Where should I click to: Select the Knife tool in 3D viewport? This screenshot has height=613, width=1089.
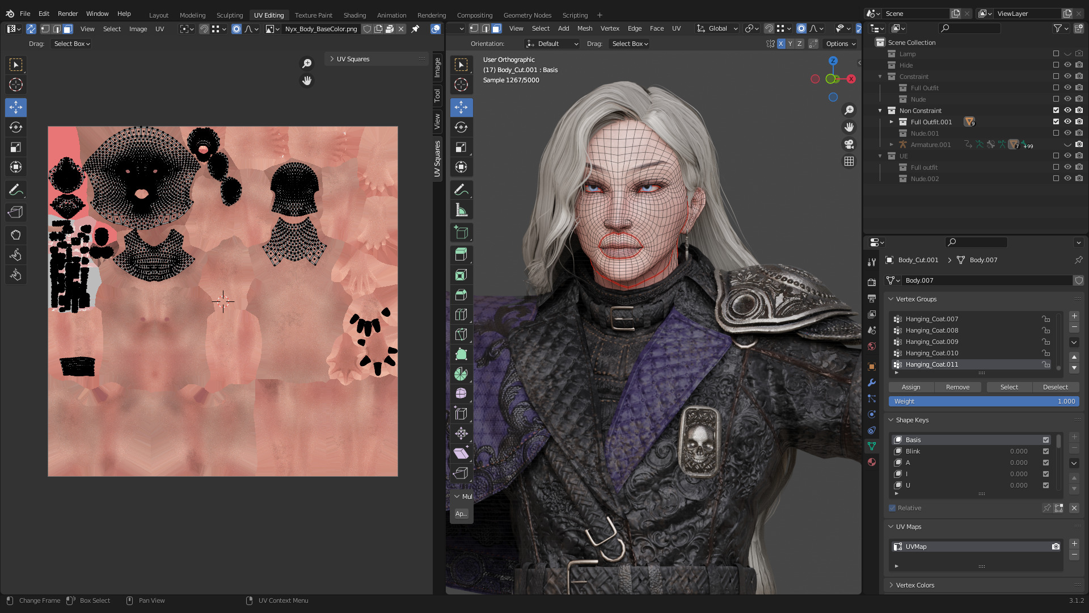click(461, 334)
